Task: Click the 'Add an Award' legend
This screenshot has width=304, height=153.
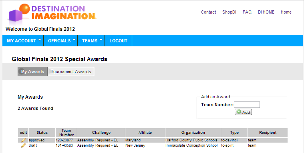Action: [215, 97]
